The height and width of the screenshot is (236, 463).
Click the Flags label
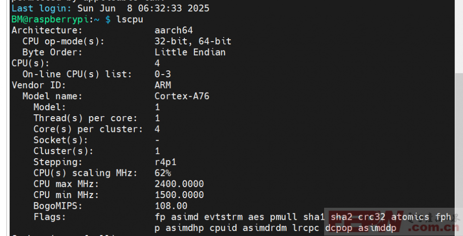(50, 217)
